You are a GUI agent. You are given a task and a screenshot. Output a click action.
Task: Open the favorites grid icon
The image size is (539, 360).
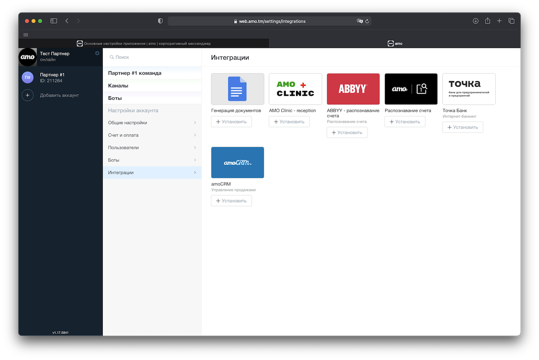pos(26,35)
